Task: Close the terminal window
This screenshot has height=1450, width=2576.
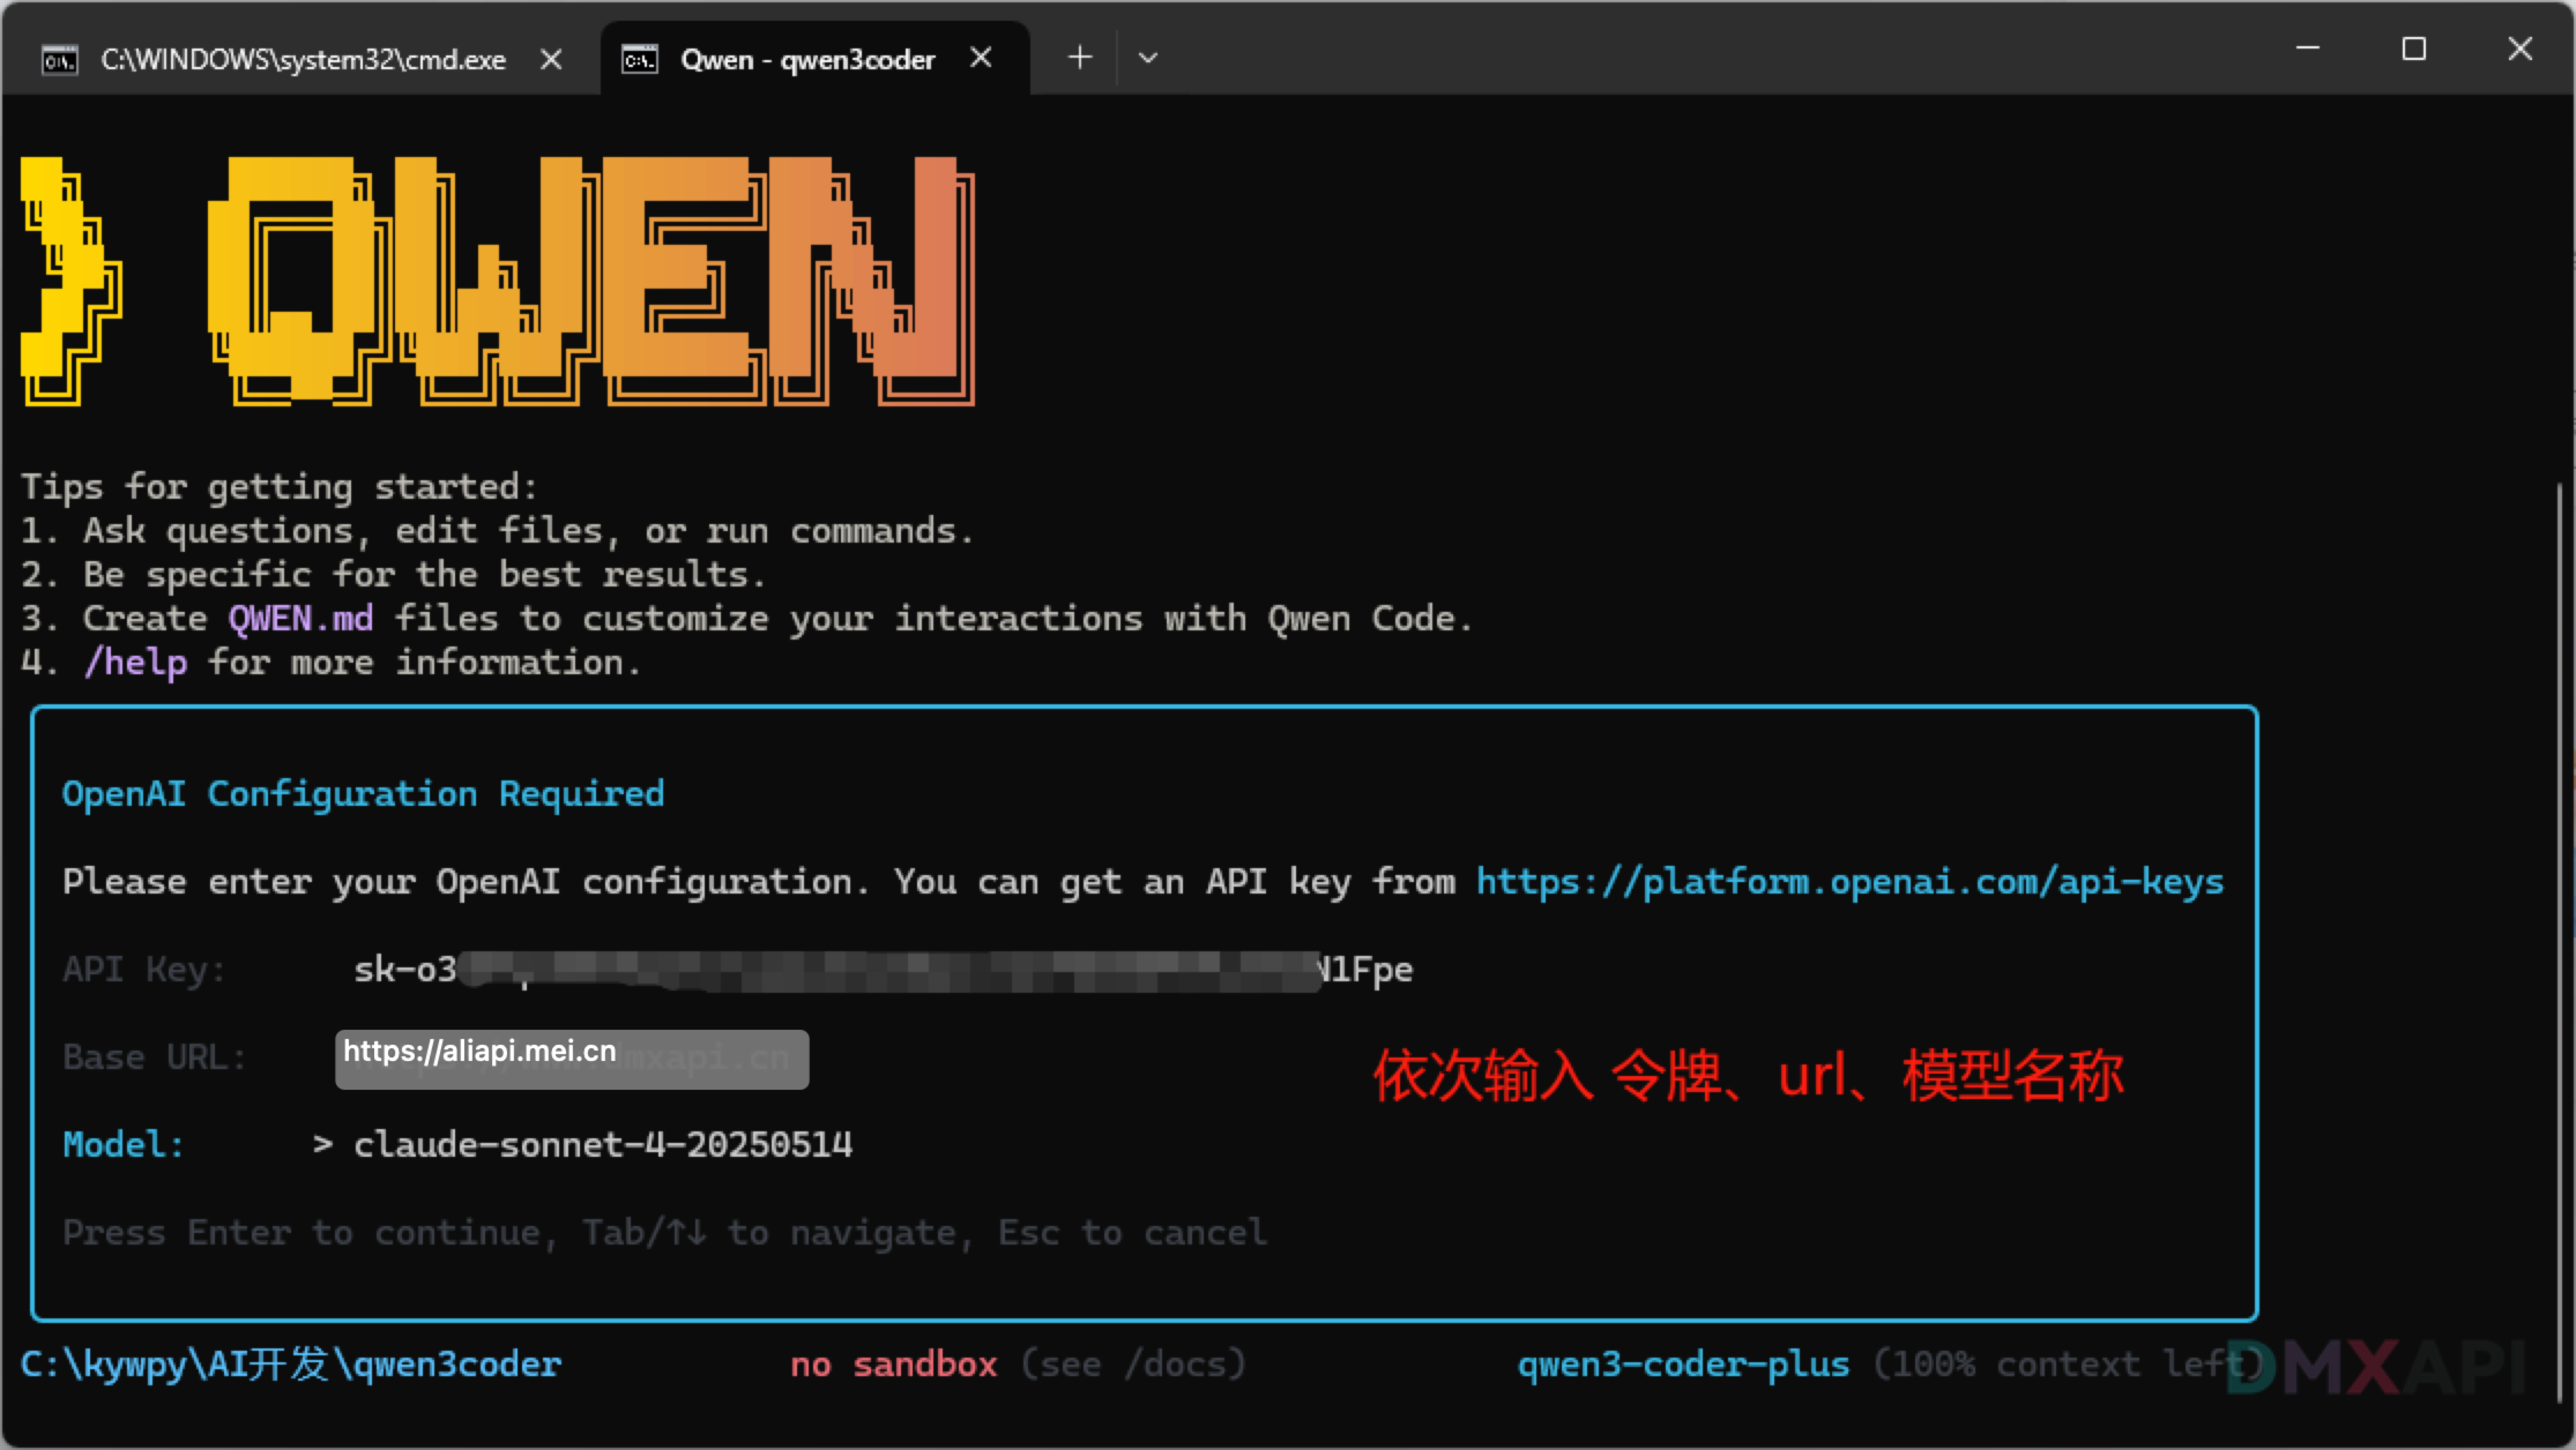Action: 2520,48
